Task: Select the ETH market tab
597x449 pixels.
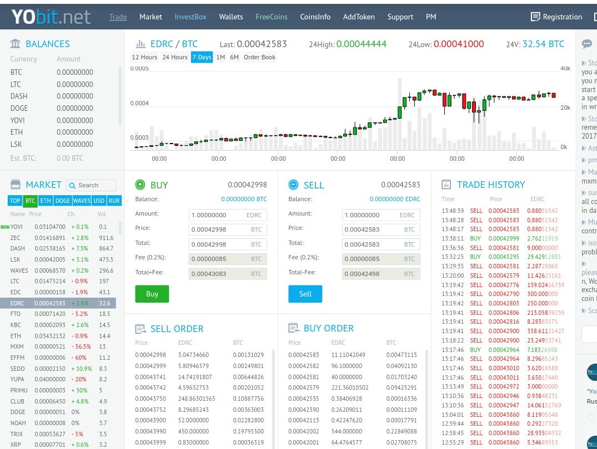Action: click(x=46, y=200)
